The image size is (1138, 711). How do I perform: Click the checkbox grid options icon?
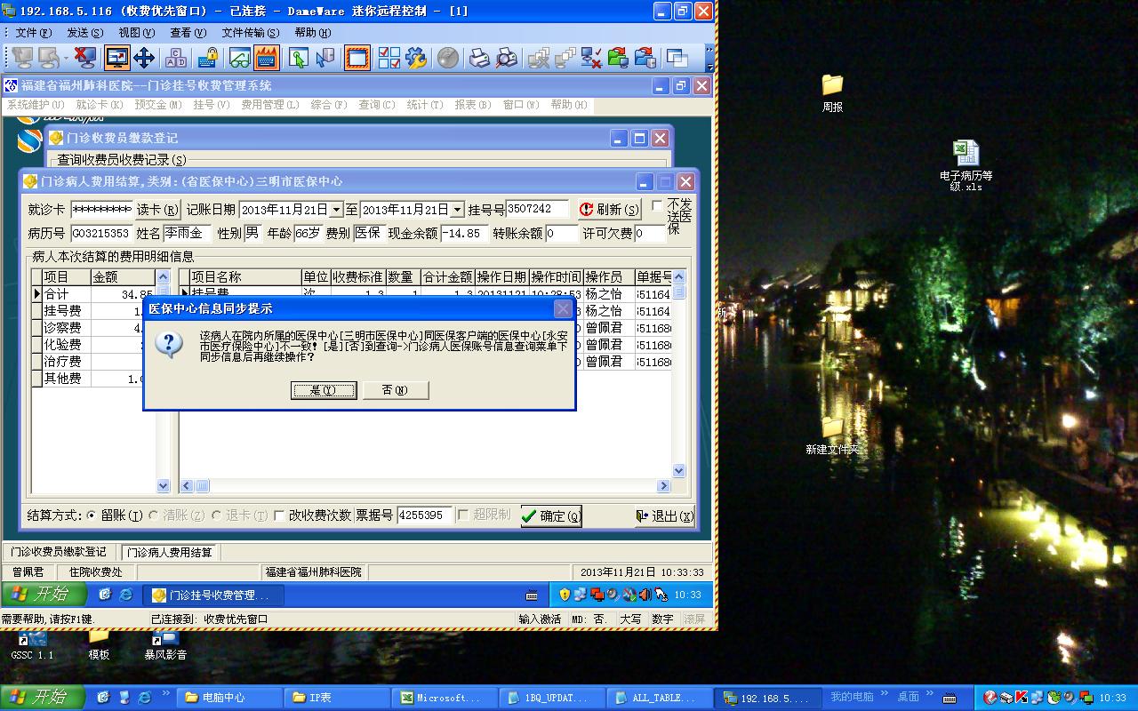click(389, 58)
